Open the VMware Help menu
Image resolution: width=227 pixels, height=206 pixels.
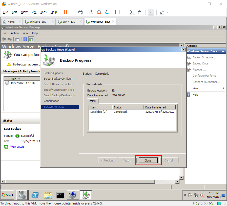pos(54,12)
